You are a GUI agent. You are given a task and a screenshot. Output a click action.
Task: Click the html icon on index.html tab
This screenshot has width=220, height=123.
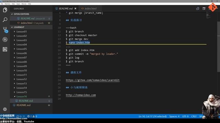pyautogui.click(x=82, y=9)
